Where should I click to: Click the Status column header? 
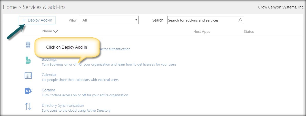(249, 32)
